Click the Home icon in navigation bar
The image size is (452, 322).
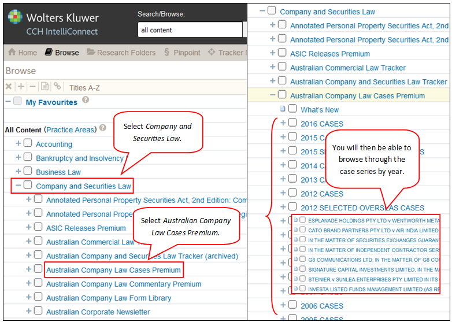tap(12, 52)
